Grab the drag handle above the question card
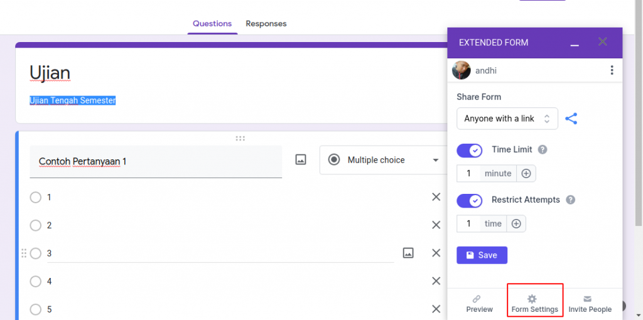 point(240,139)
